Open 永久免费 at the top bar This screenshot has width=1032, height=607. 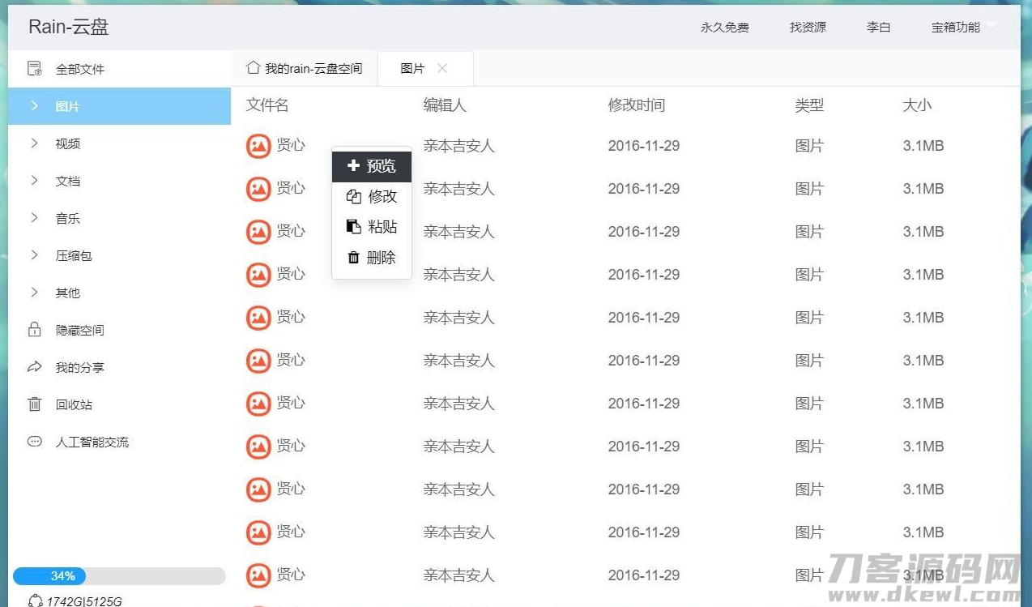pyautogui.click(x=724, y=27)
